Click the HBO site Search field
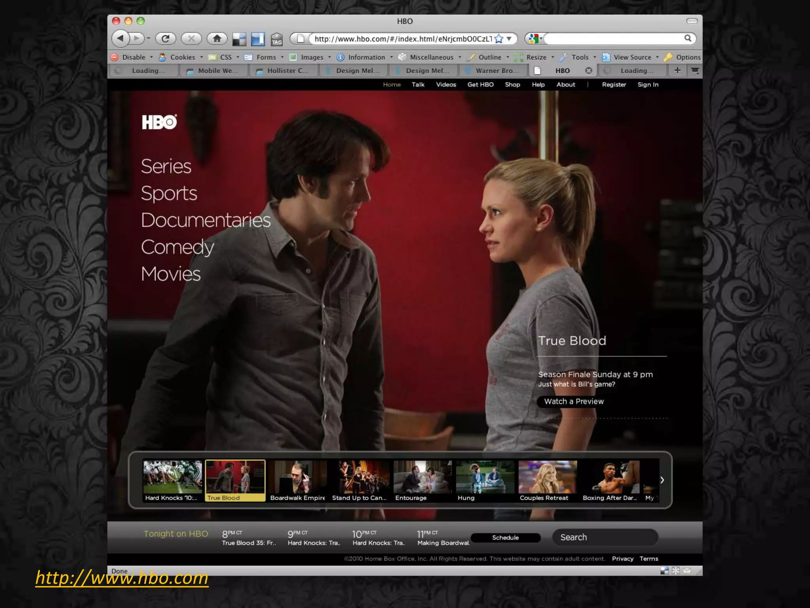The image size is (810, 608). (x=605, y=537)
